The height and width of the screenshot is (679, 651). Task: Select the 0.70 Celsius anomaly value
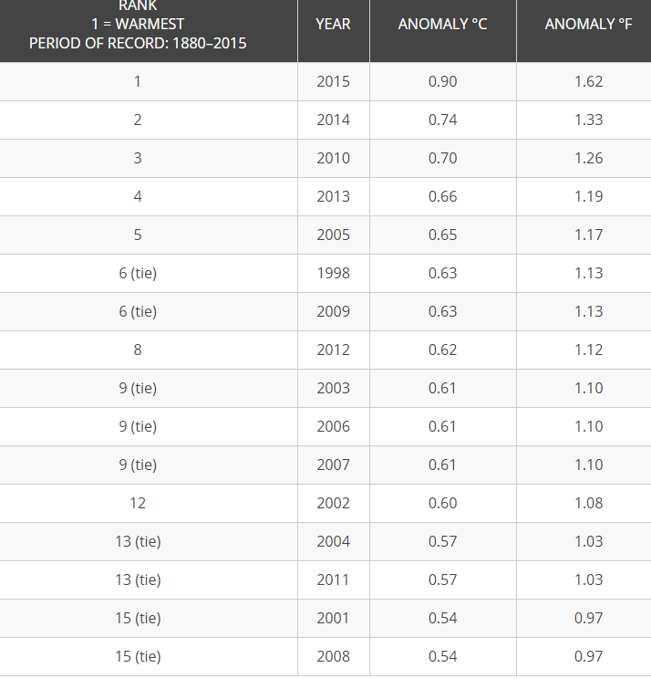tap(442, 158)
